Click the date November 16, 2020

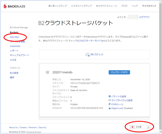click(80, 79)
